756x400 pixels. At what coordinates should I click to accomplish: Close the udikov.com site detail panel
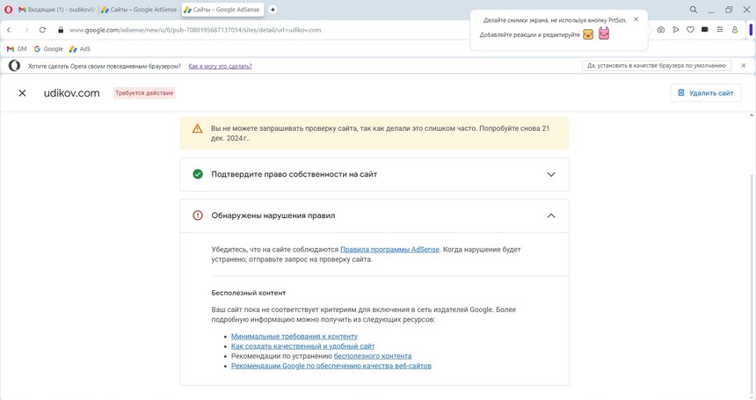point(23,93)
